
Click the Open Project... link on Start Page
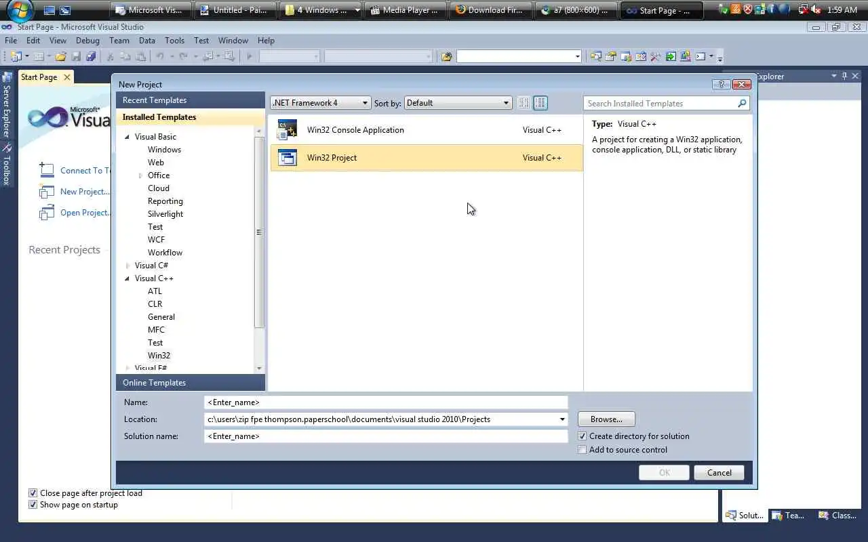pyautogui.click(x=85, y=213)
